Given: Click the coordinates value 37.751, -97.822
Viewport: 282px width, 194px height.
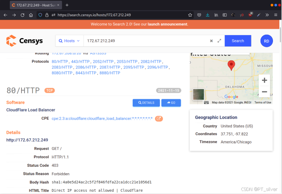Looking at the screenshot, I should point(234,134).
